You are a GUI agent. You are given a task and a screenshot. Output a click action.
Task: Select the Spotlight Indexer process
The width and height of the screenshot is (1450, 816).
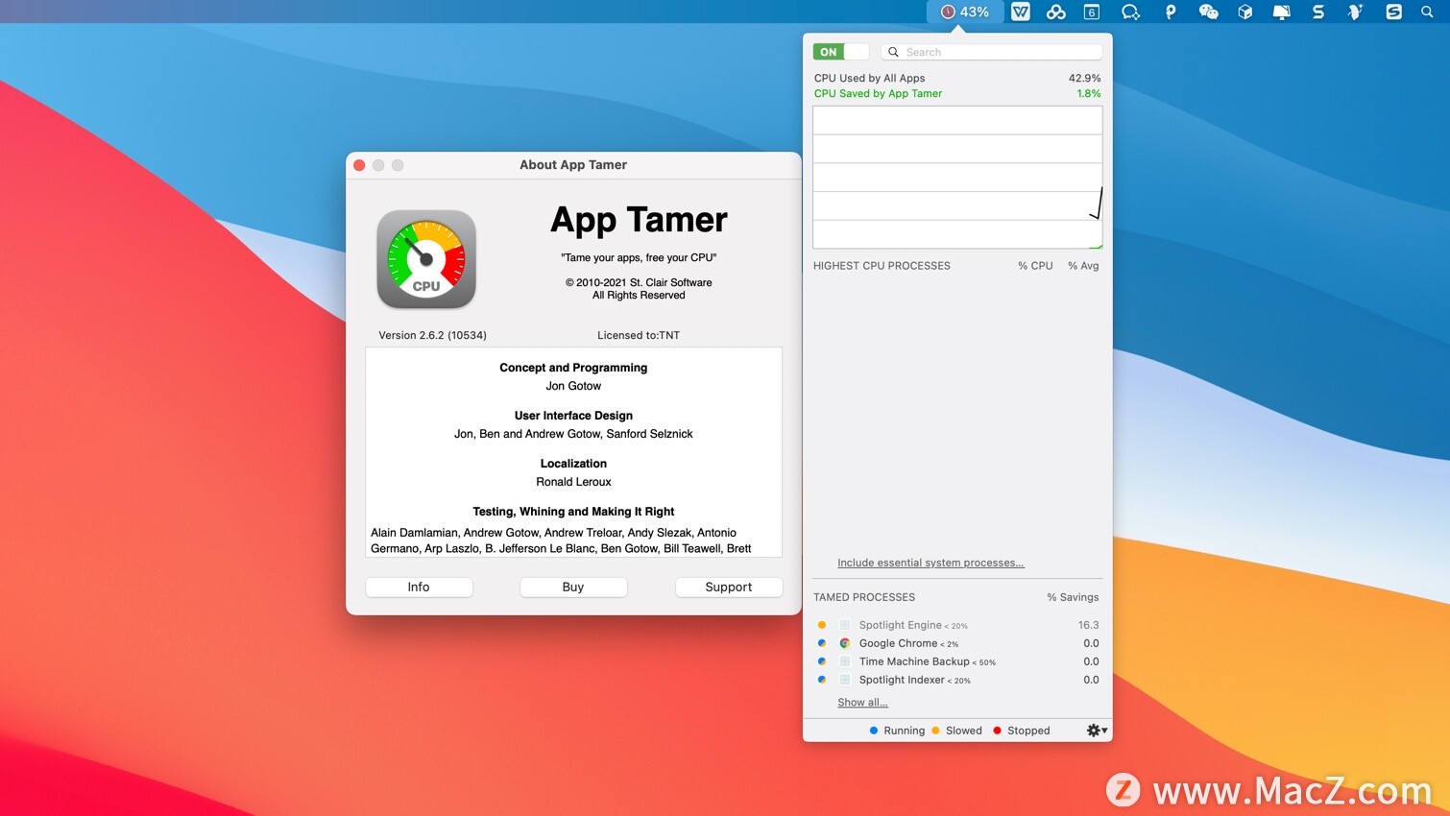957,680
